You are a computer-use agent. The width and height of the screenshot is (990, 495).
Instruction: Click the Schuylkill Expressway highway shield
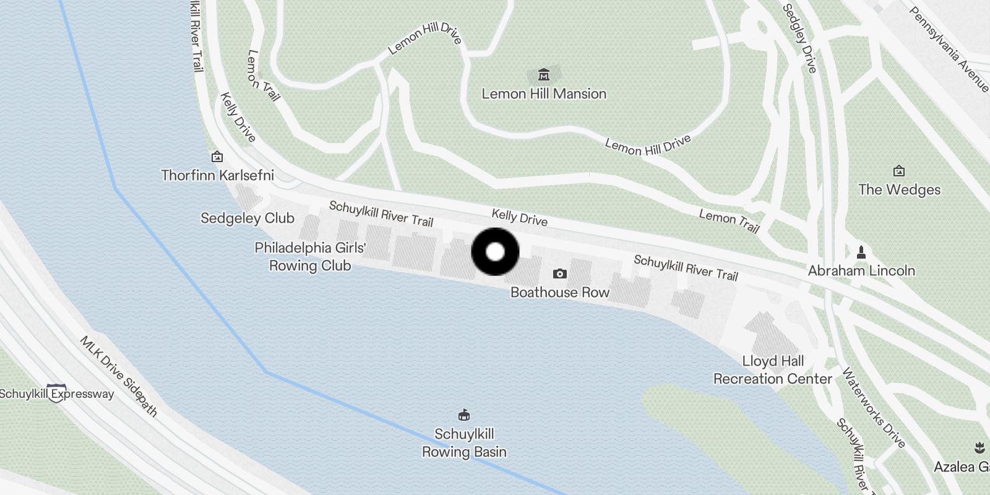[x=57, y=394]
